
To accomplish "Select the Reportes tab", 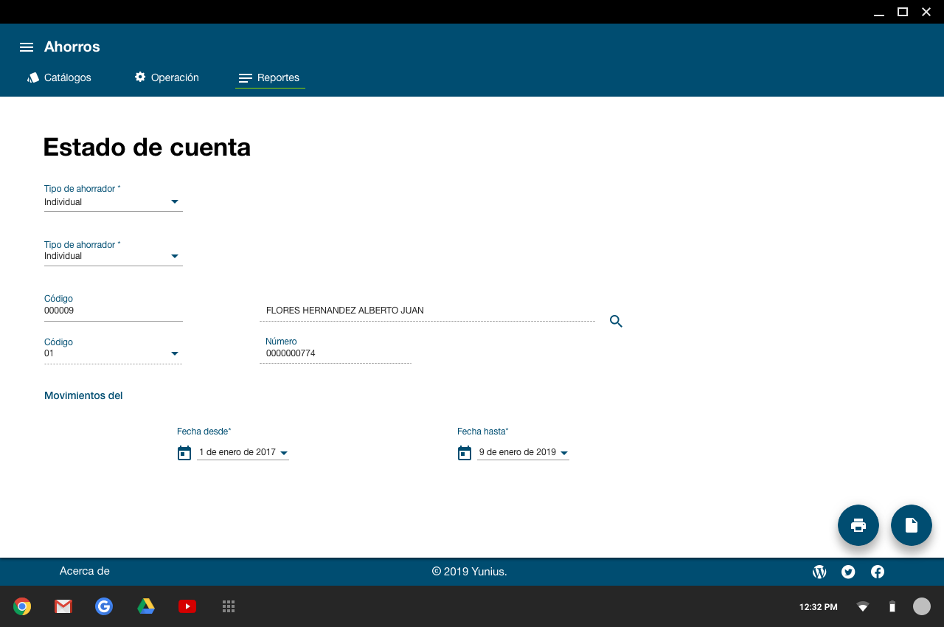I will [x=270, y=77].
